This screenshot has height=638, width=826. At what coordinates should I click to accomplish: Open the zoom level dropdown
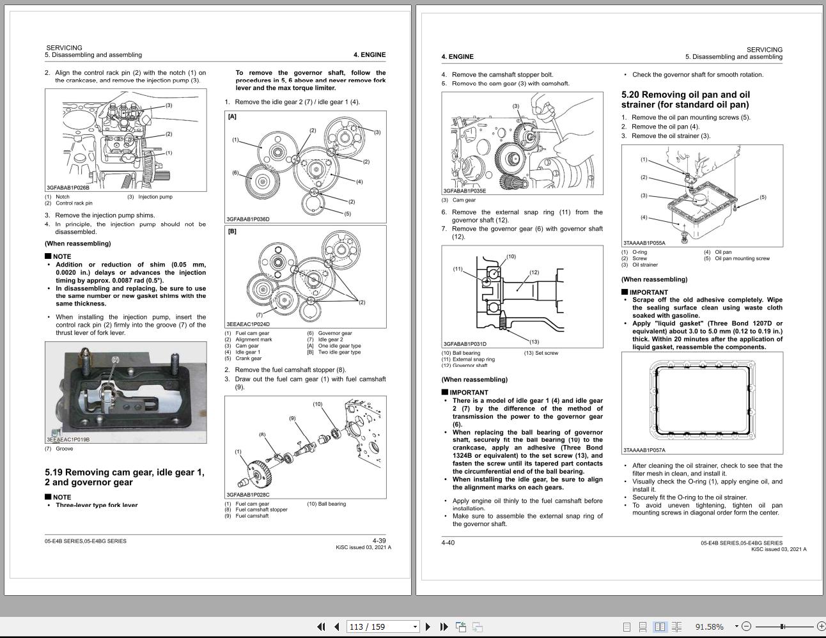tap(736, 626)
